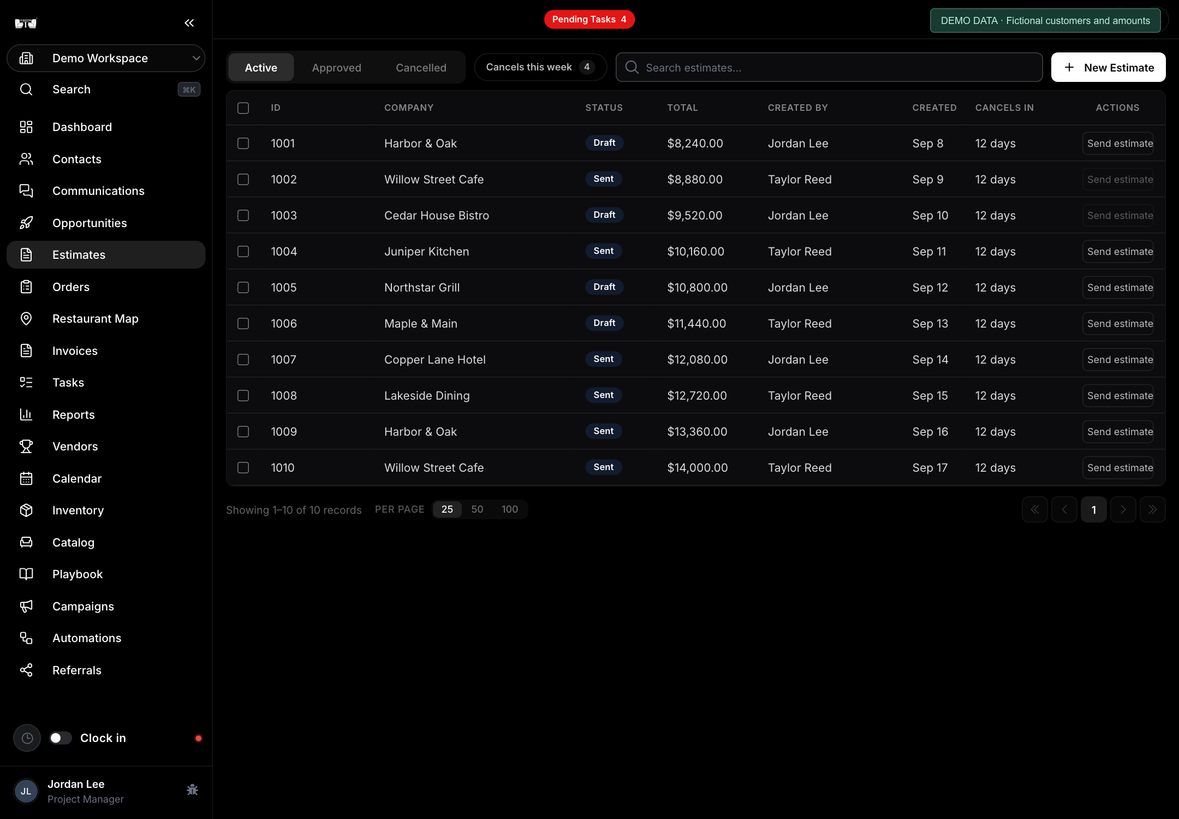The height and width of the screenshot is (819, 1179).
Task: Open the Pending Tasks badge
Action: click(x=589, y=20)
